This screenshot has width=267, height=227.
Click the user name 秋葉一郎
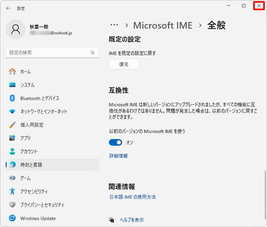point(39,27)
